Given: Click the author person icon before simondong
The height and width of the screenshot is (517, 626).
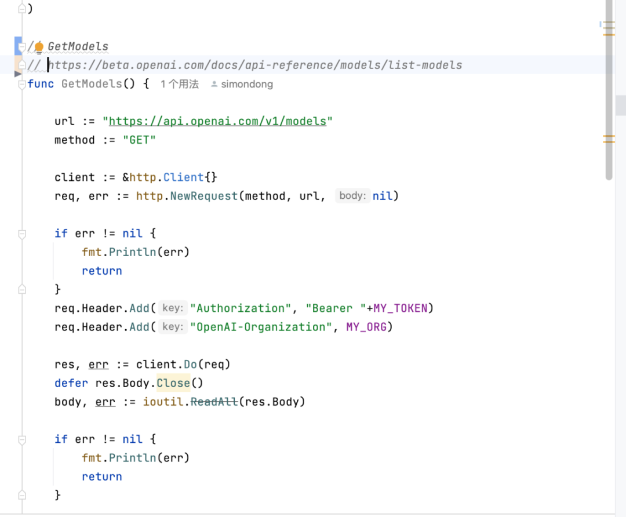Looking at the screenshot, I should click(x=214, y=84).
